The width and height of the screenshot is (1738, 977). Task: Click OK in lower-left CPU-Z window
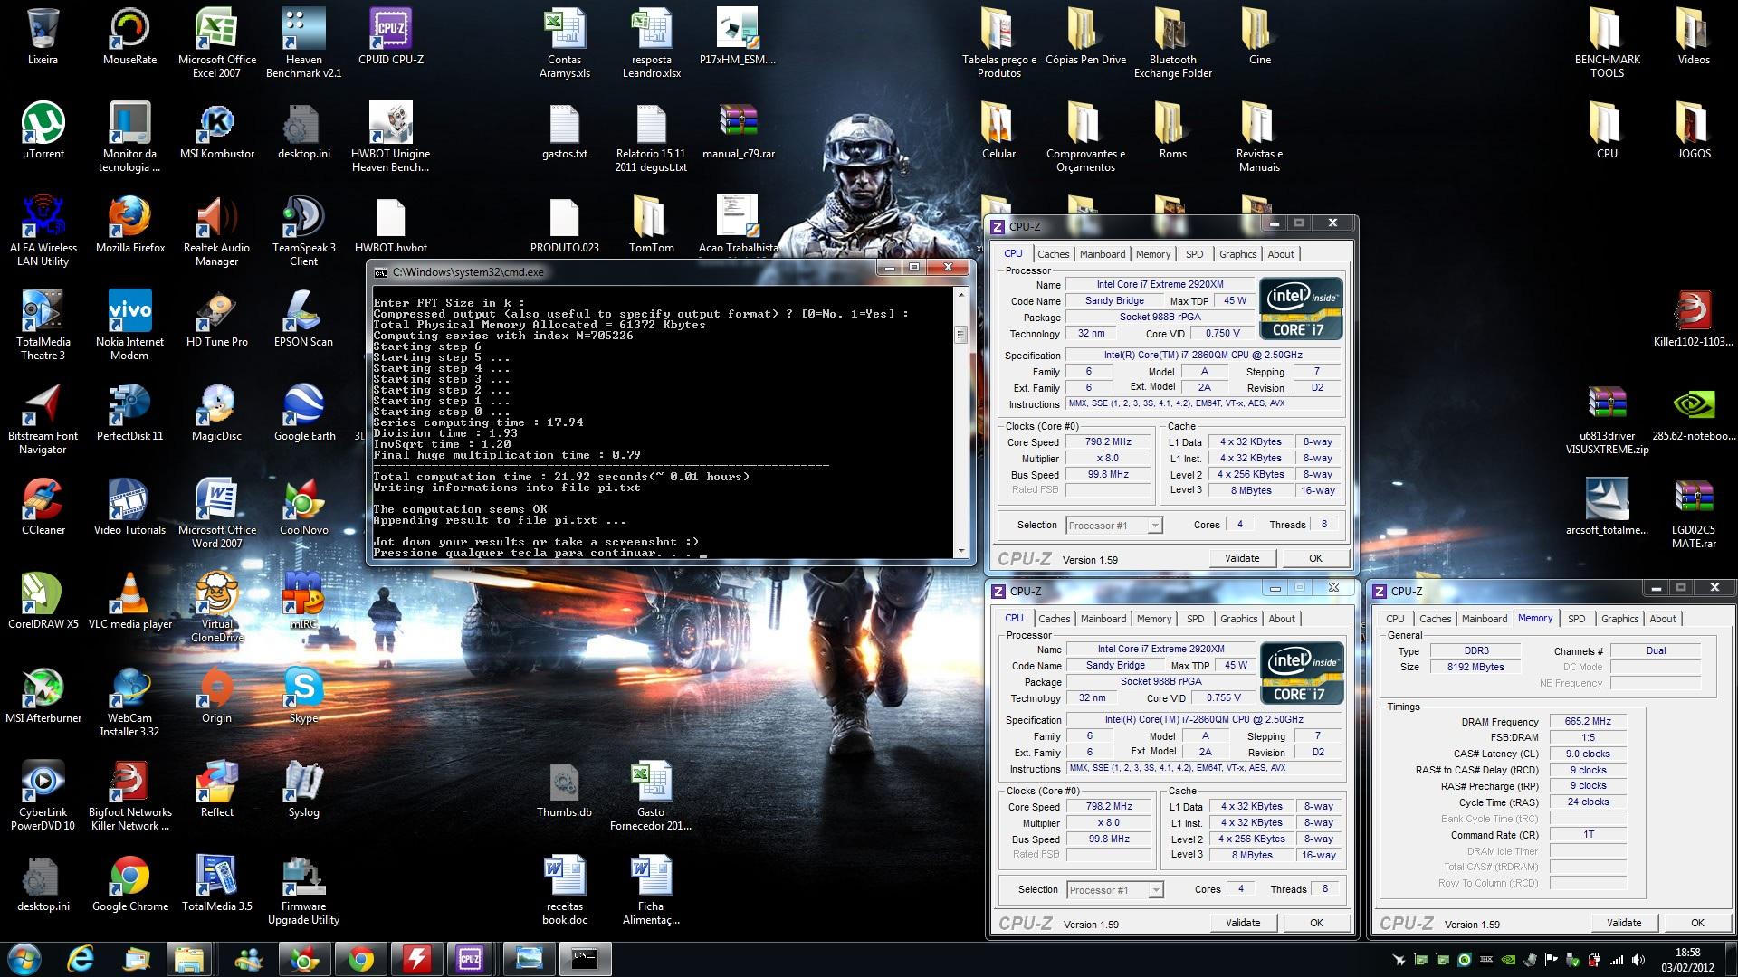pos(1316,923)
